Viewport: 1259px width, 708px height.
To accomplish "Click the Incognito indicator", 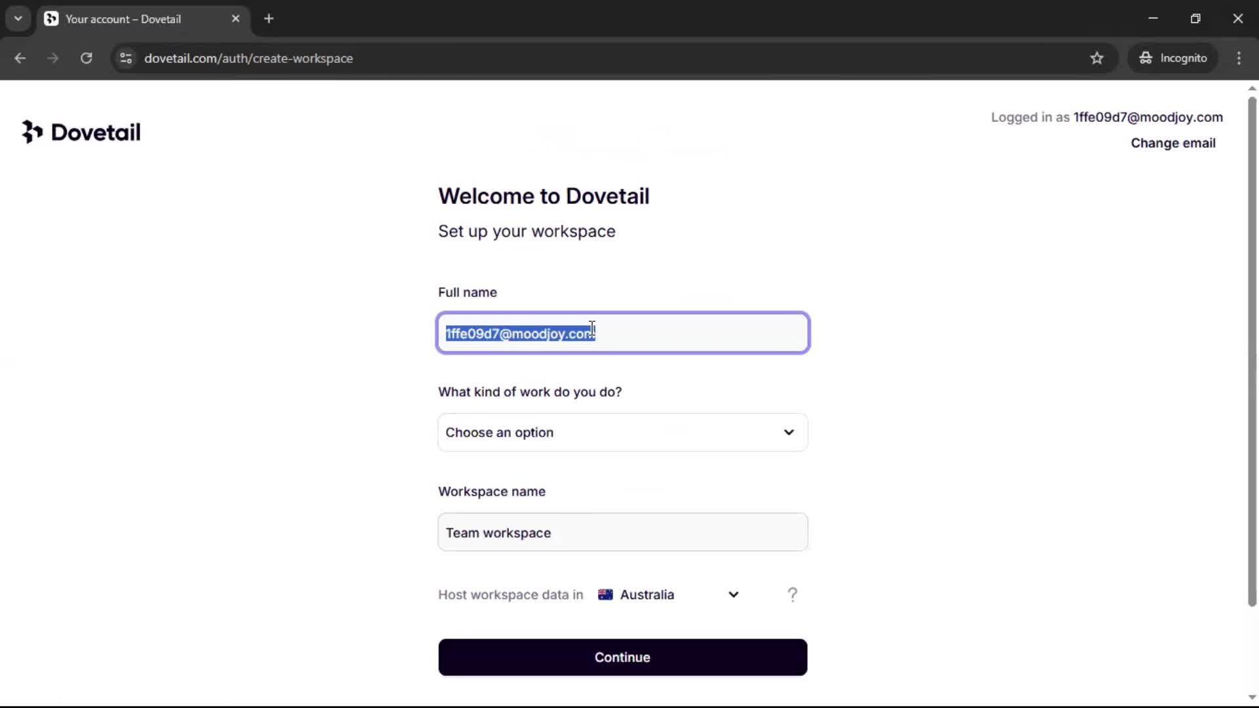I will (x=1173, y=58).
